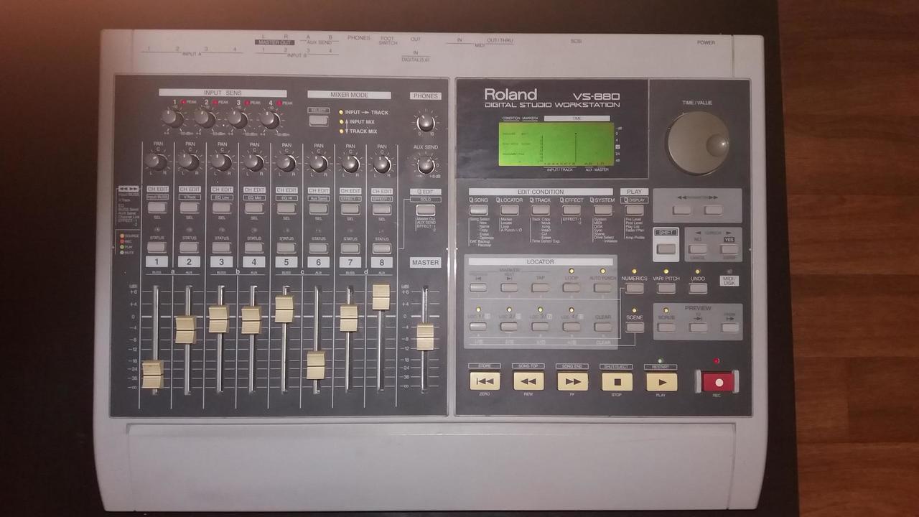Touch the AUX SEND knob

pyautogui.click(x=425, y=166)
